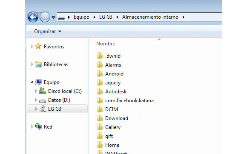Select Disco local (C:) in tree
Screen dimensions: 247x154
[x=65, y=91]
